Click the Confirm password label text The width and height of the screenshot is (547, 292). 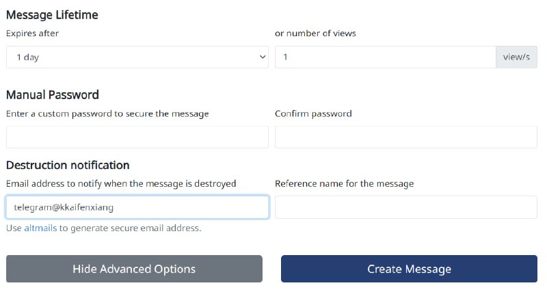313,114
